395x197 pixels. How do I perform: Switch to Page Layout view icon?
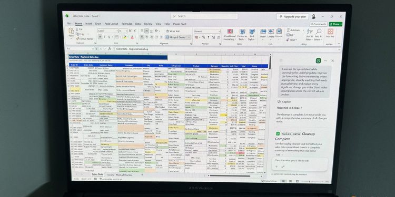(x=290, y=181)
